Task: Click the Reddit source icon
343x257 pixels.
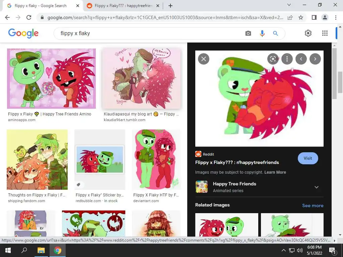Action: coord(198,154)
